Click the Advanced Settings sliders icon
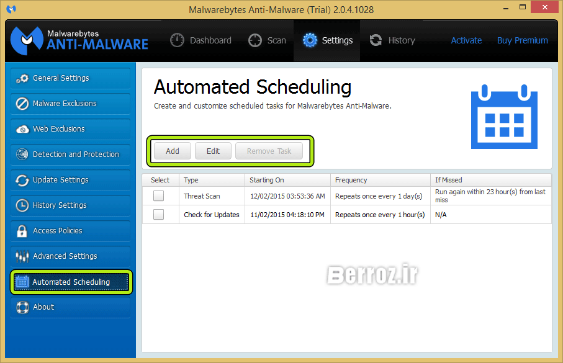Screen dimensions: 563x363 pyautogui.click(x=22, y=256)
